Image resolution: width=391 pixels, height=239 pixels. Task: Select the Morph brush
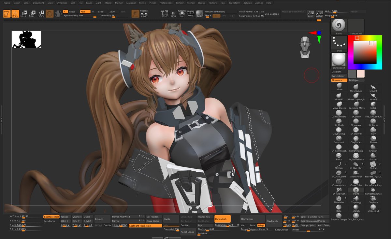[x=356, y=208]
